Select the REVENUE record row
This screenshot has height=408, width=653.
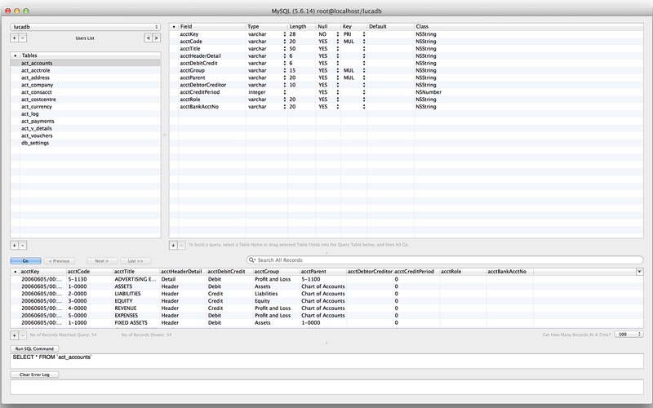coord(327,308)
